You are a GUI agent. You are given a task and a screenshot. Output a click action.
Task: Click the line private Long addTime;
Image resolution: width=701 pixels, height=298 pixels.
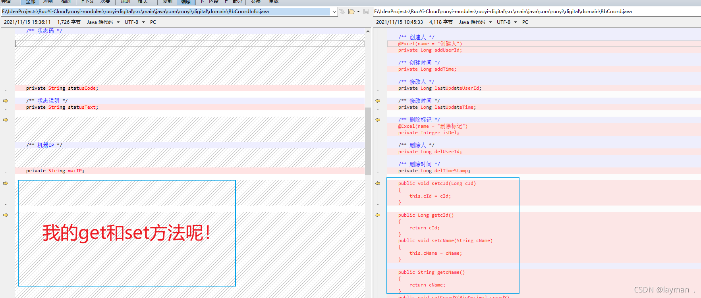click(x=427, y=69)
